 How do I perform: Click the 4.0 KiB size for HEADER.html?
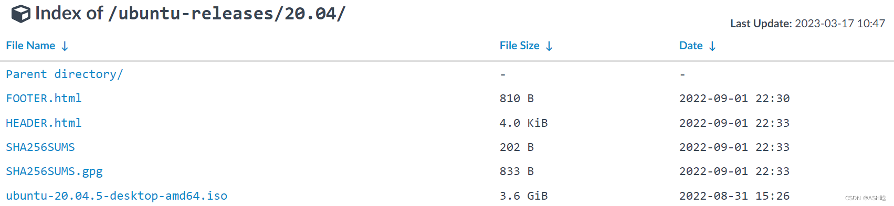[523, 123]
